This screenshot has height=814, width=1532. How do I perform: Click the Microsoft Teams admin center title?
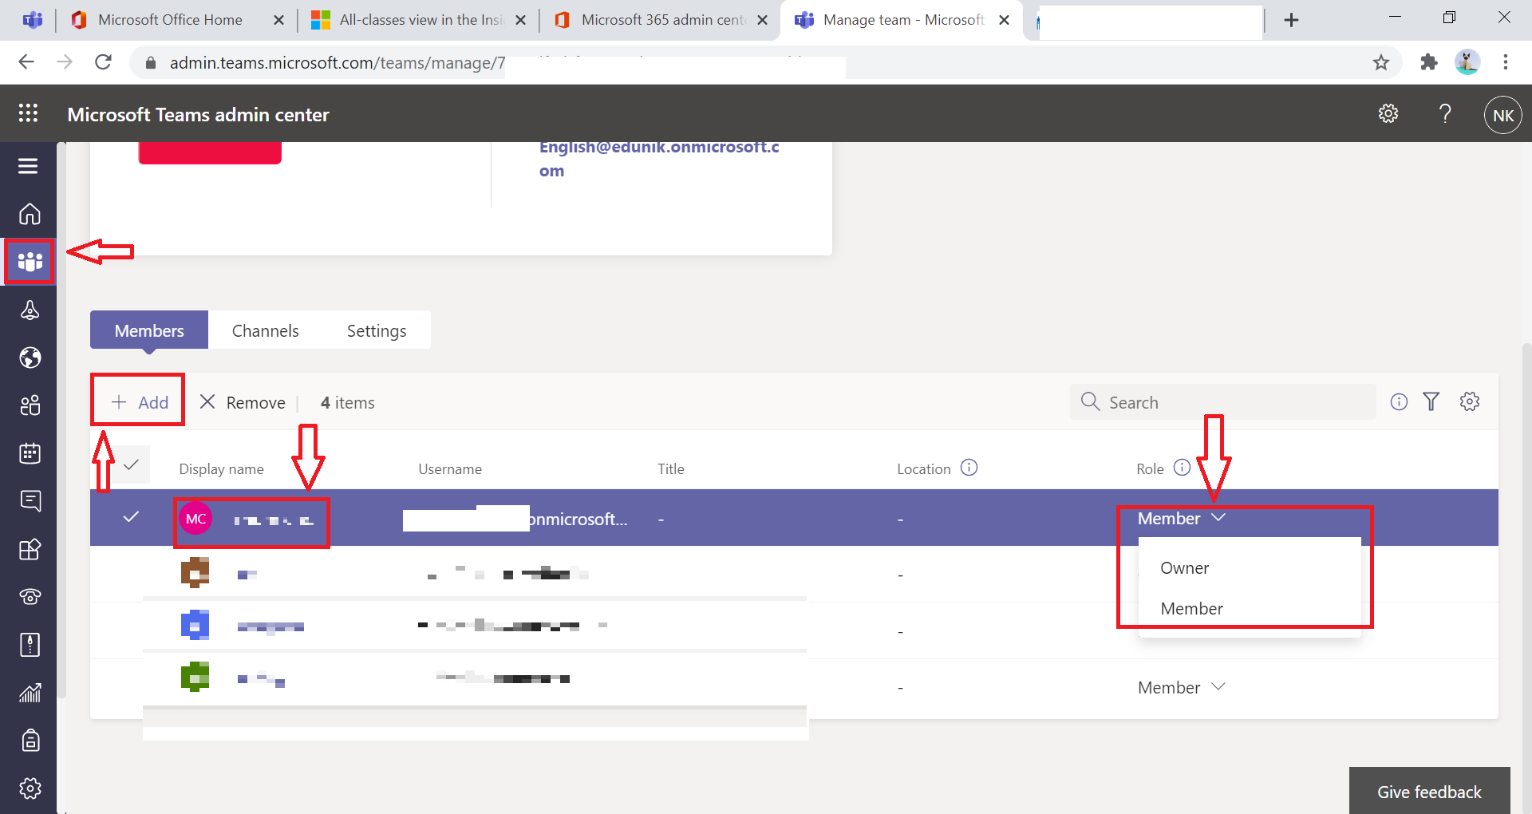pyautogui.click(x=198, y=115)
